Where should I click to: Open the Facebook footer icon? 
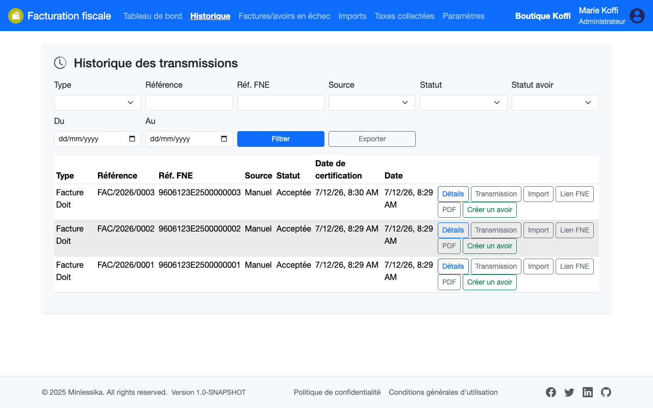tap(551, 392)
